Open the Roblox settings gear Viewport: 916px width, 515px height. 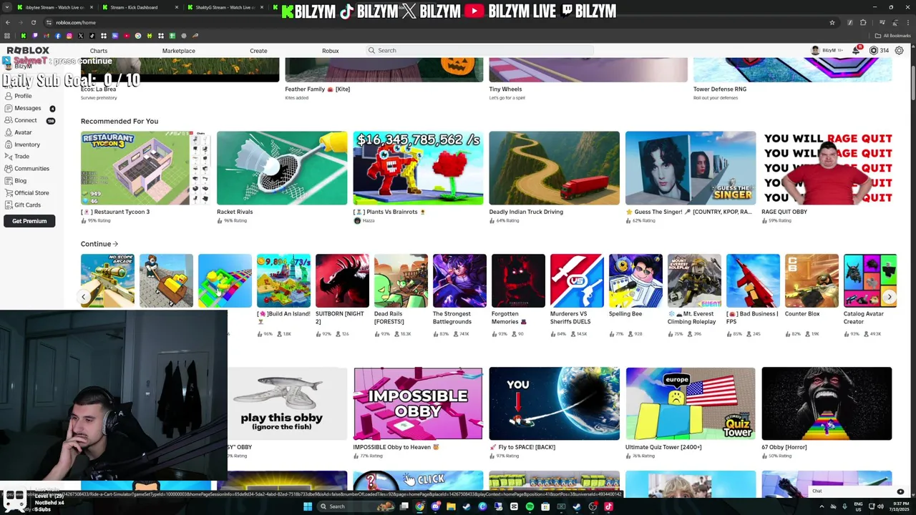[x=900, y=51]
